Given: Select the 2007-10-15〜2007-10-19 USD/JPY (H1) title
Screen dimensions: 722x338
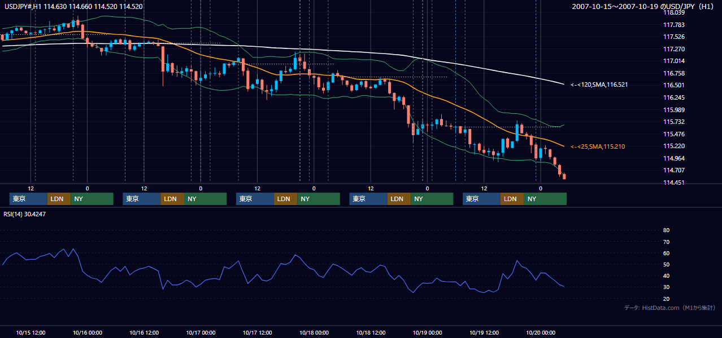Looking at the screenshot, I should pyautogui.click(x=644, y=6).
